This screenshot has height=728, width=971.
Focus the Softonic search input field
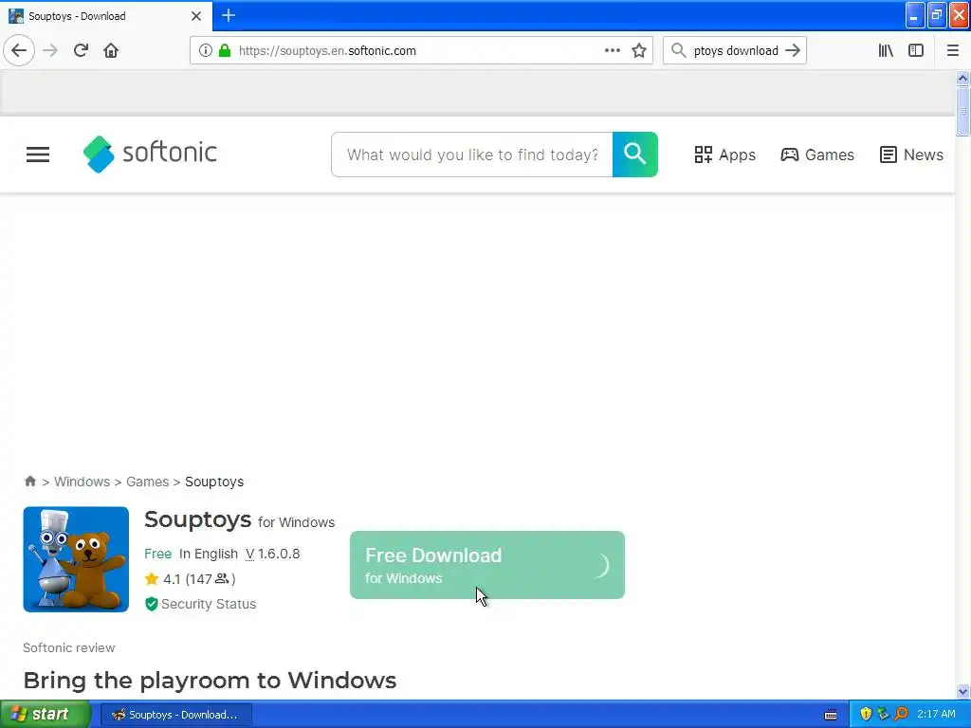(x=472, y=155)
